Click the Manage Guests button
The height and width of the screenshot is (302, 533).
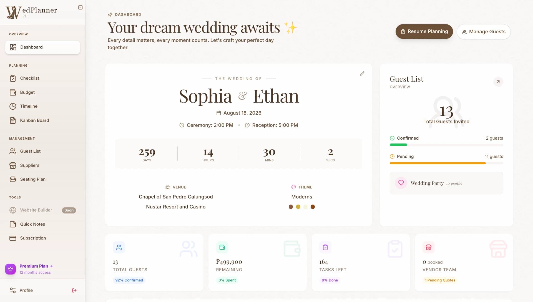(x=483, y=31)
